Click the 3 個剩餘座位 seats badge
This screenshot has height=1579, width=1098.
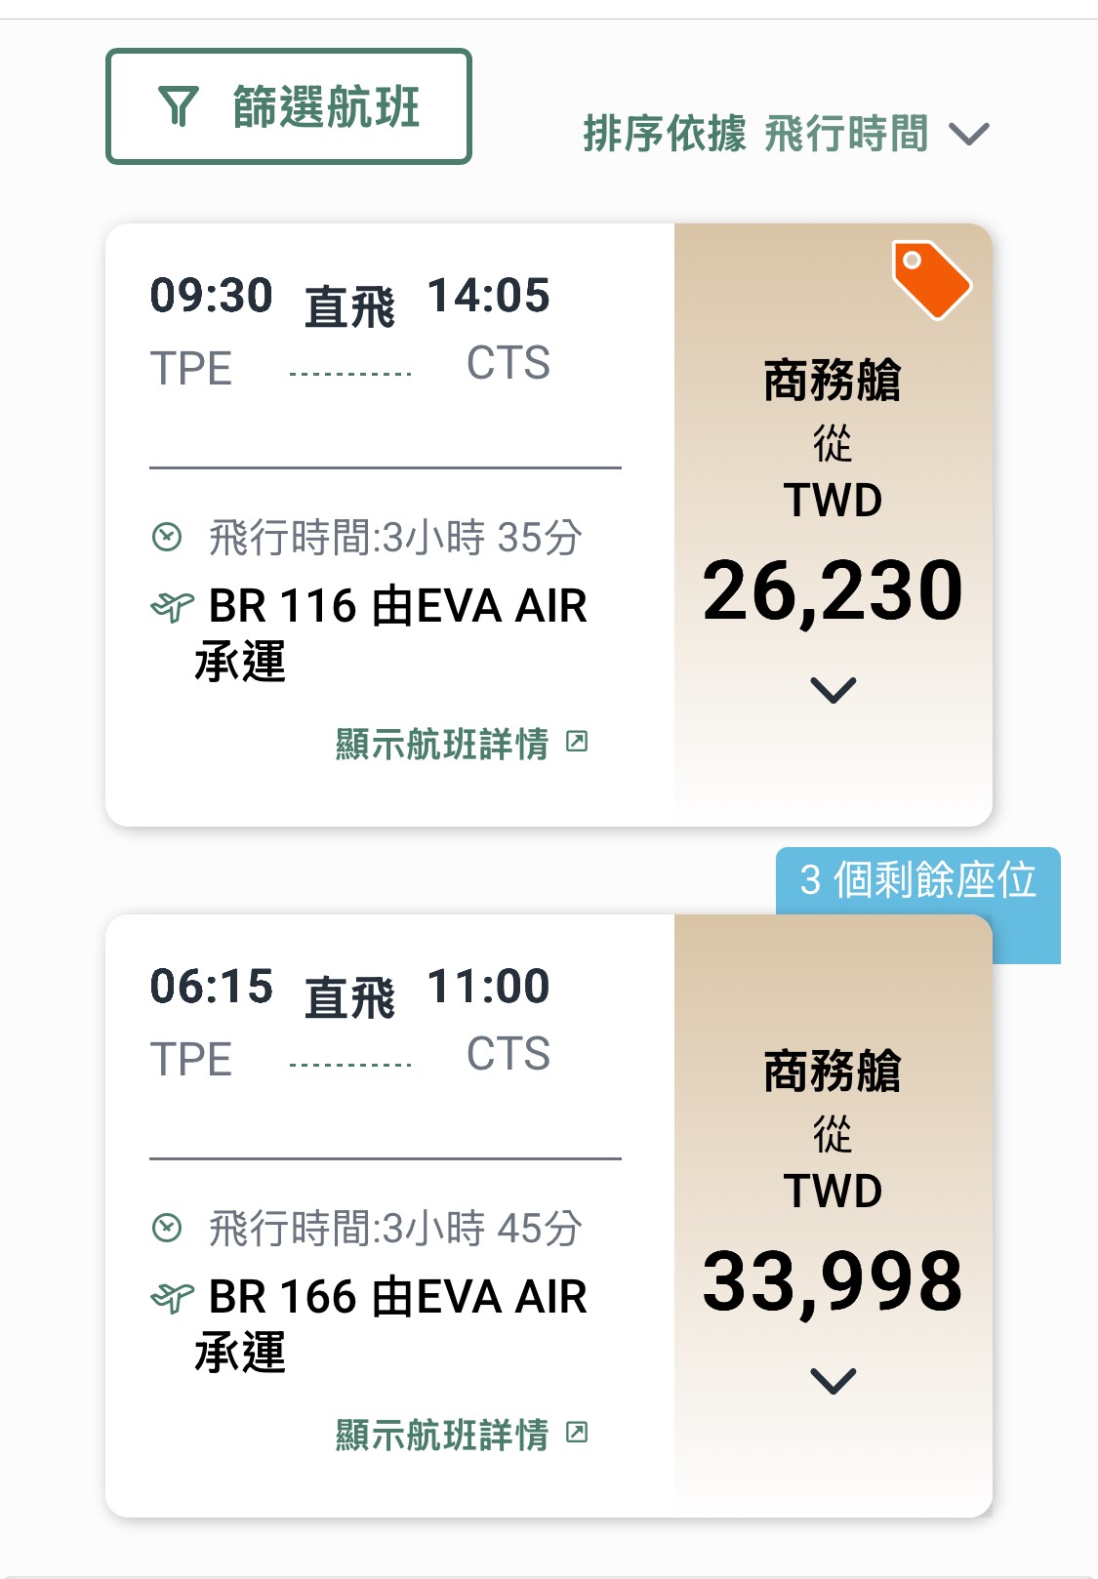[917, 880]
